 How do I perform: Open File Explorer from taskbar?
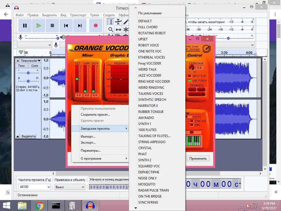22,206
